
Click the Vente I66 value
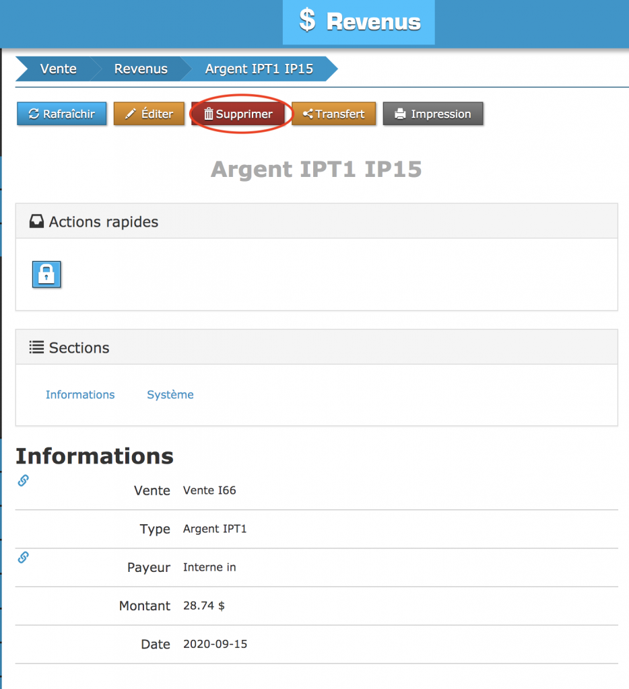(209, 491)
